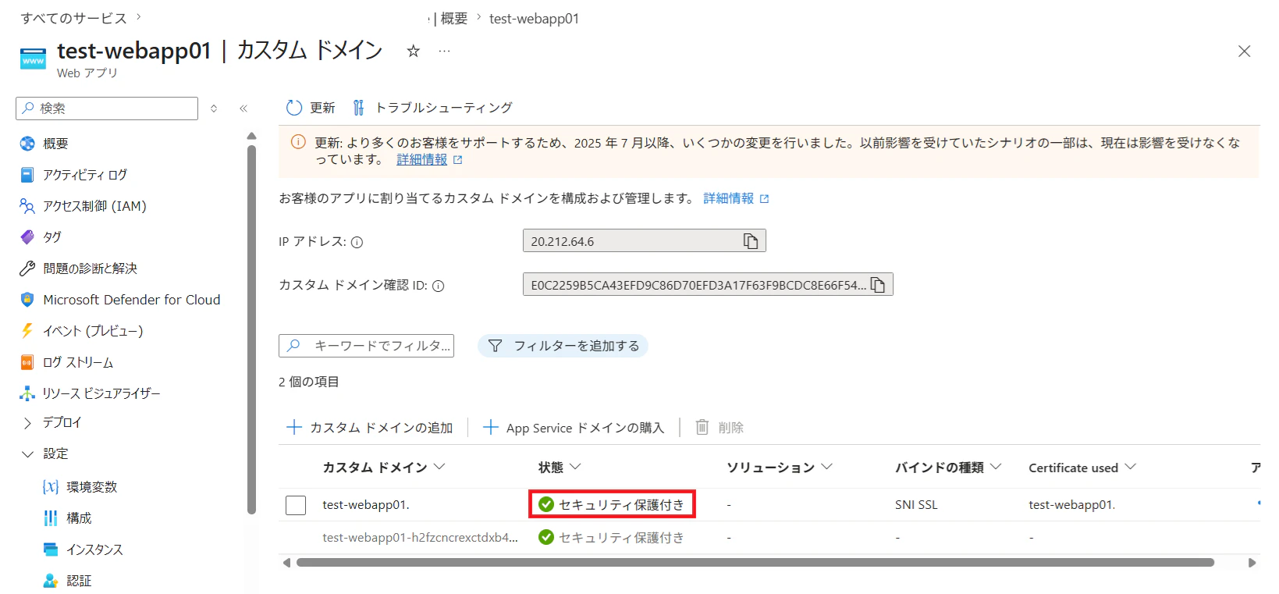Click the horizontal scrollbar left arrow

coord(286,563)
